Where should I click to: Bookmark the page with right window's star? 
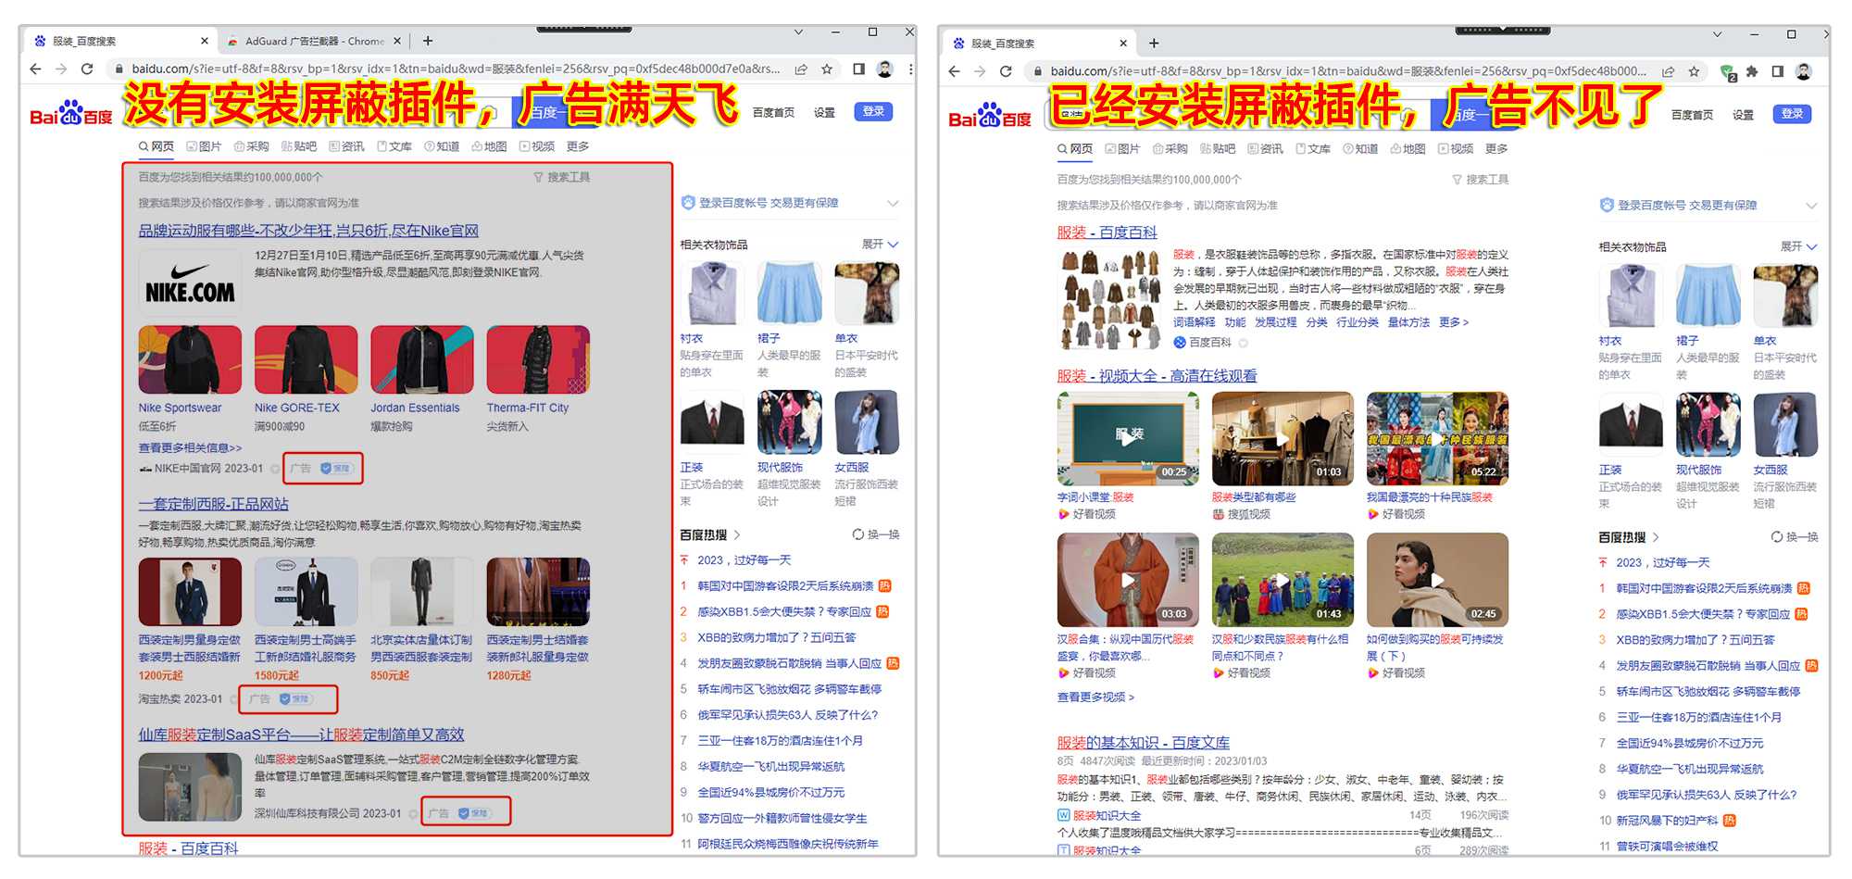[1694, 71]
